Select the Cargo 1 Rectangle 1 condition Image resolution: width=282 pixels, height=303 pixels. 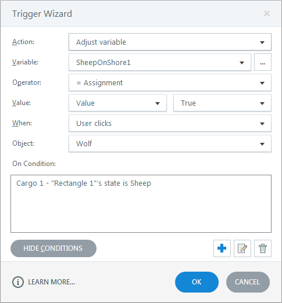[84, 183]
